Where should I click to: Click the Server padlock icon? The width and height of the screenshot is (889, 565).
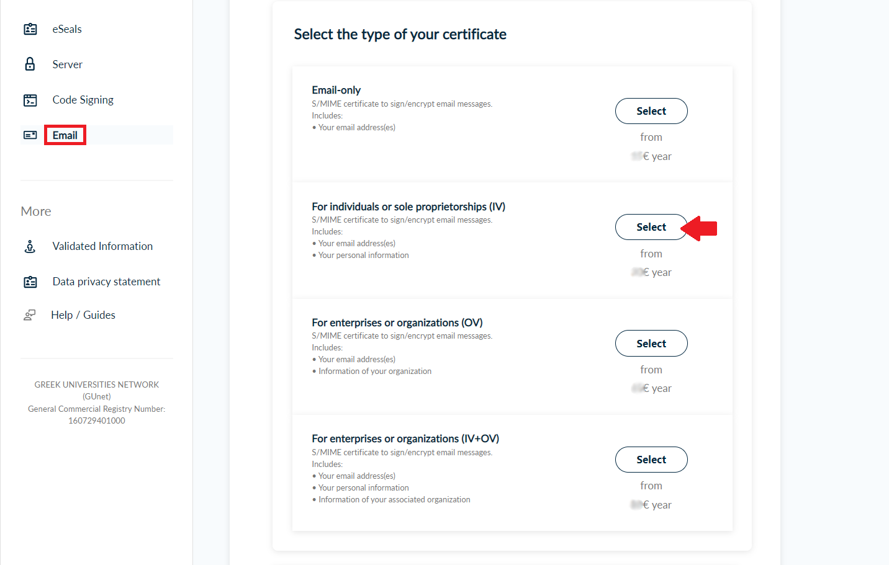pyautogui.click(x=30, y=65)
